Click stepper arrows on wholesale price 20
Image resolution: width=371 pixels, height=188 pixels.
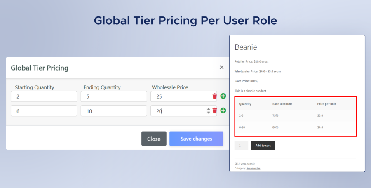[x=209, y=111]
